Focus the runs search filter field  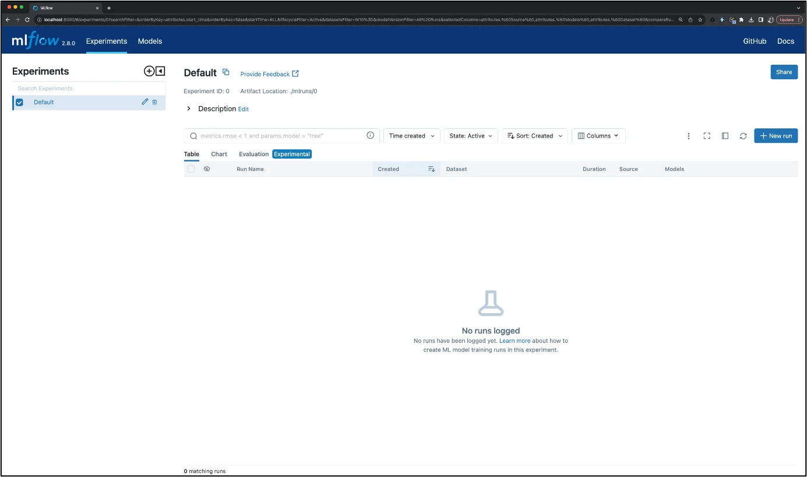coord(281,136)
